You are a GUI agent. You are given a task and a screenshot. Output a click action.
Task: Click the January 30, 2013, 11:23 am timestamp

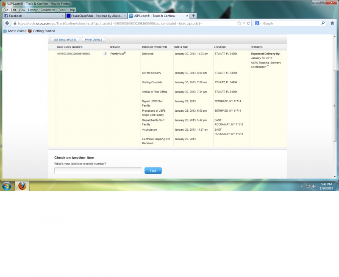(x=192, y=54)
